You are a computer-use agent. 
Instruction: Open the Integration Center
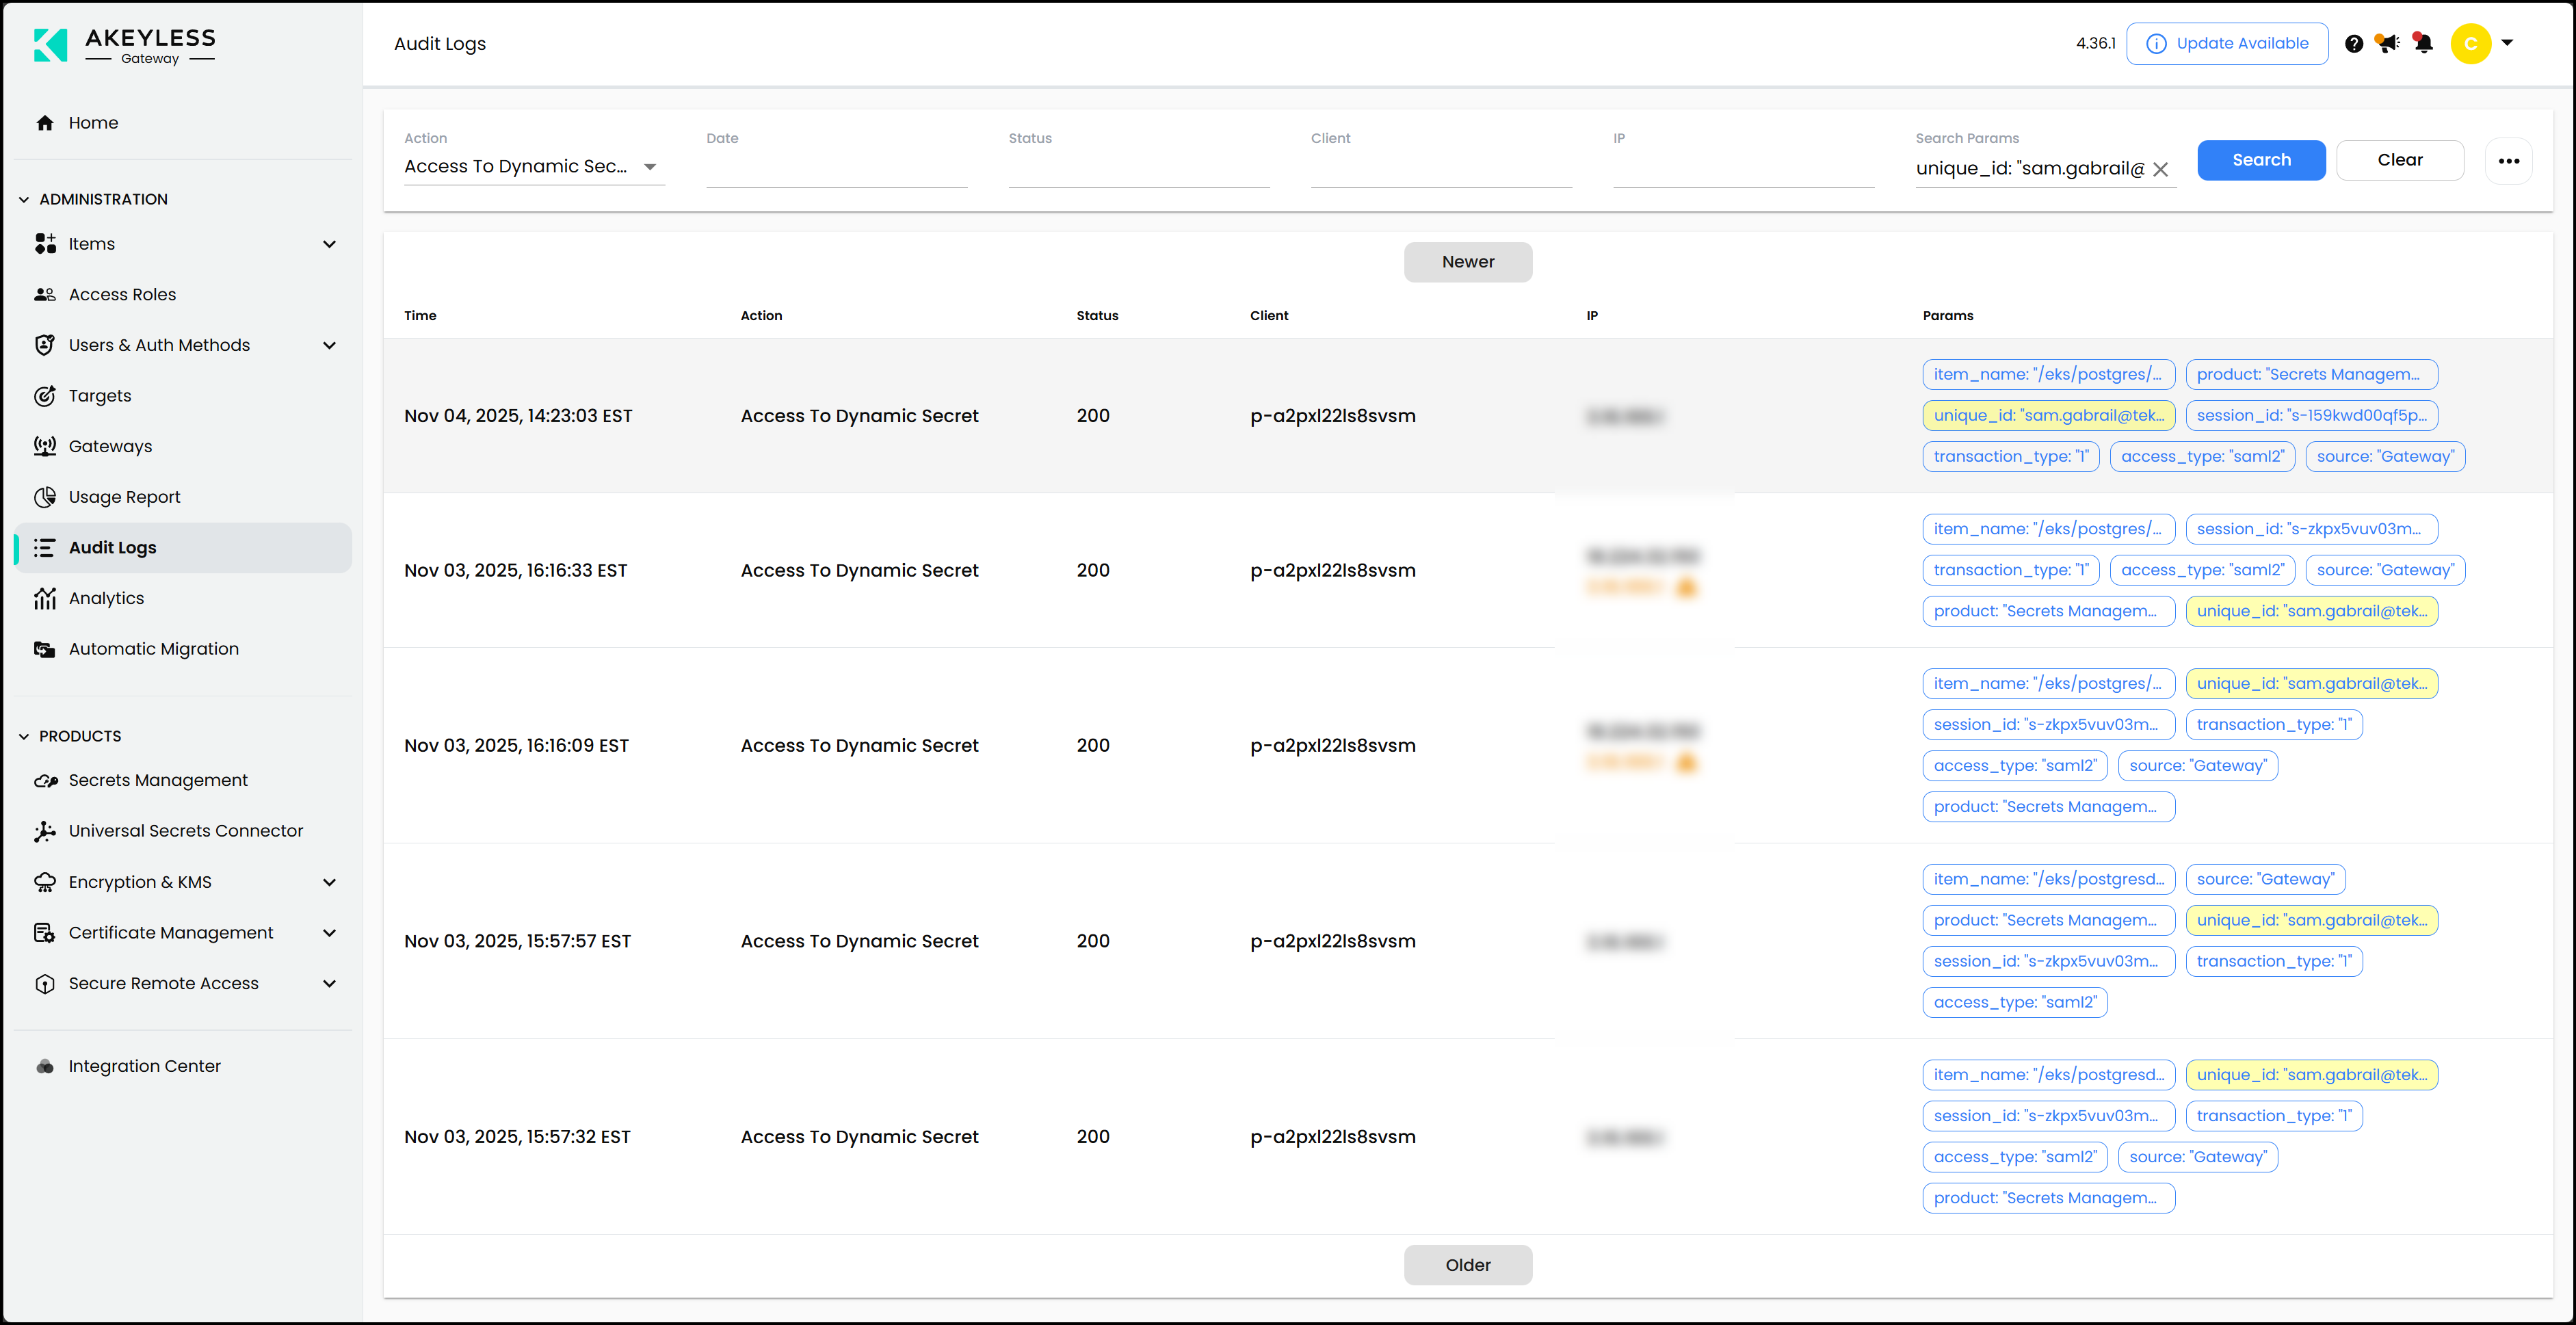pos(144,1066)
